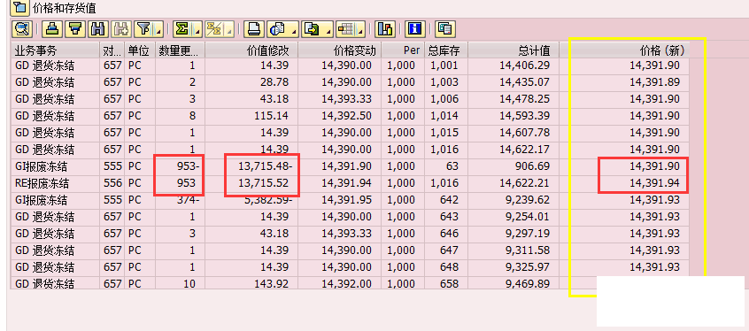749x331 pixels.
Task: Click total value cell 14,593.39
Action: [x=514, y=116]
